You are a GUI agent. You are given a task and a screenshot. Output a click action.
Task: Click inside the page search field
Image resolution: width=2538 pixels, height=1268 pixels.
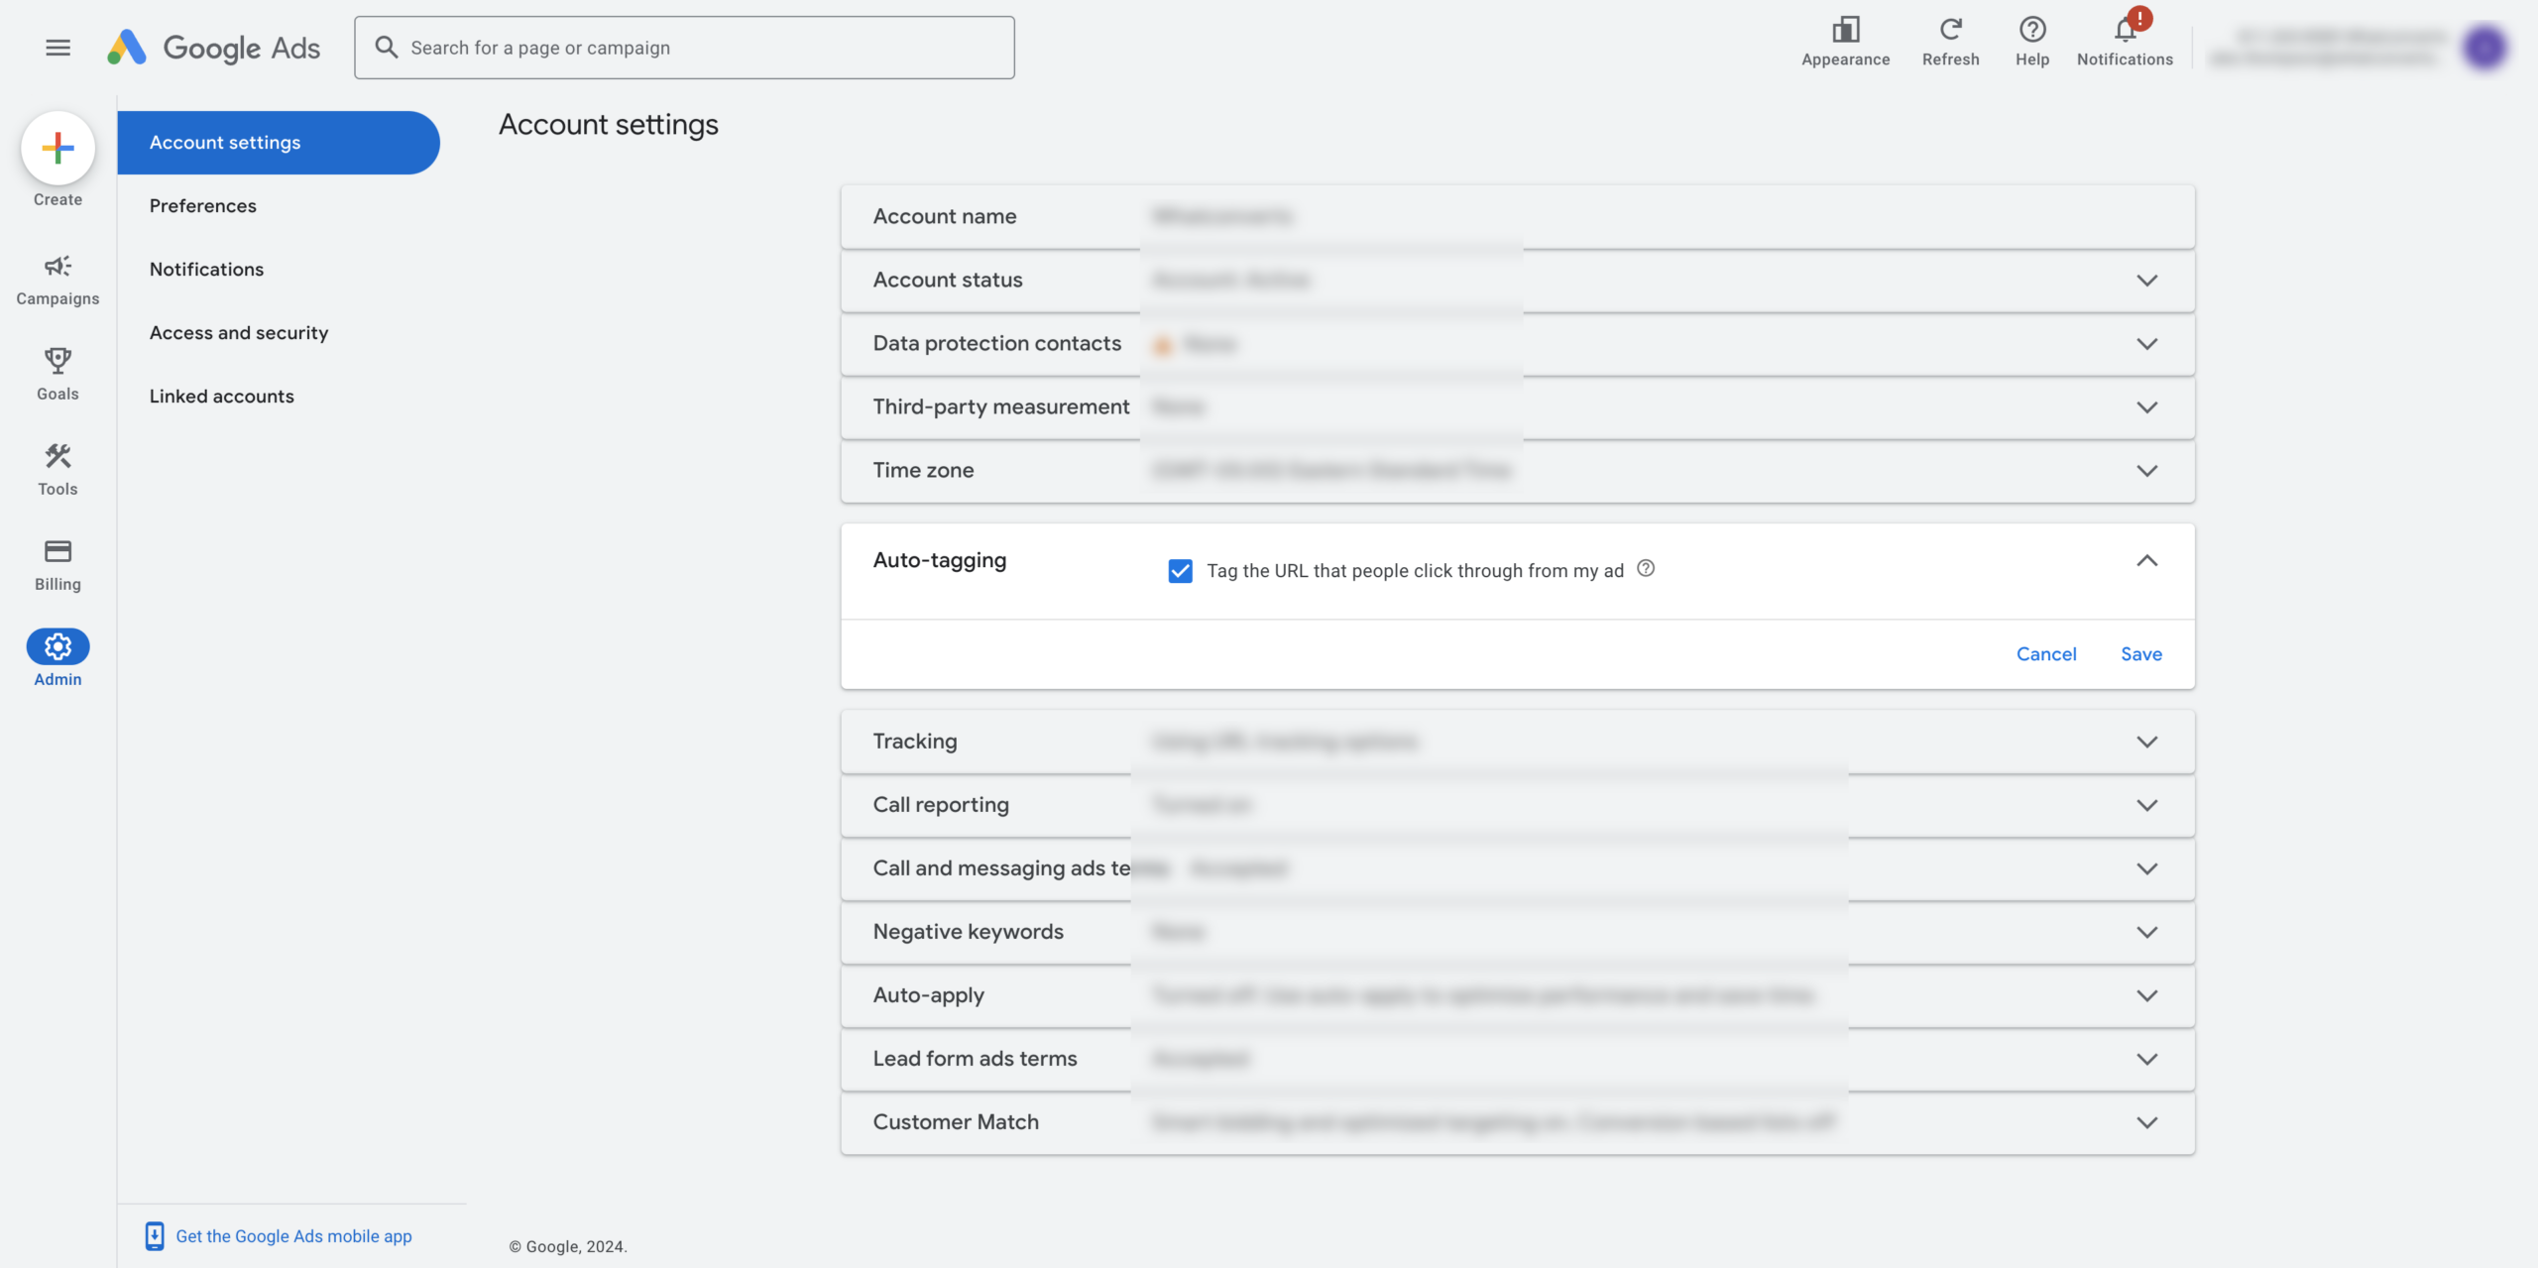[x=684, y=47]
